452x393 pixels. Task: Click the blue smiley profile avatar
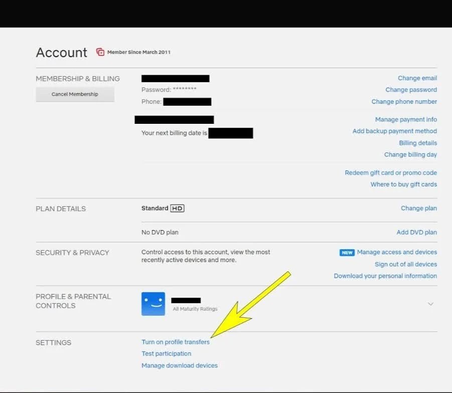point(153,304)
